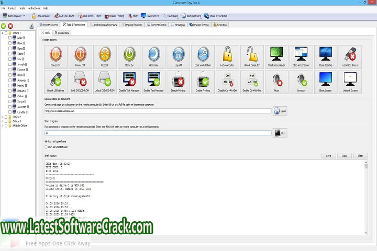Image resolution: width=377 pixels, height=251 pixels.
Task: Click the Power On action icon
Action: click(x=56, y=56)
